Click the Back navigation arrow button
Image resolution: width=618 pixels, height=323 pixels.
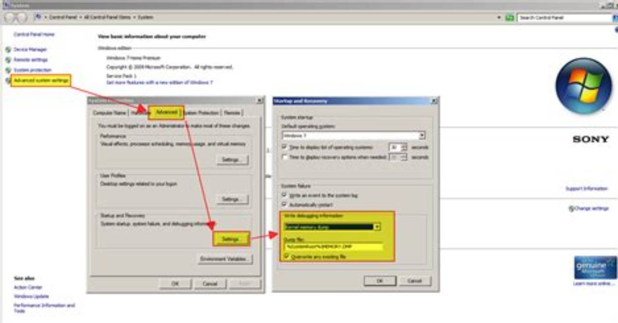pos(9,18)
